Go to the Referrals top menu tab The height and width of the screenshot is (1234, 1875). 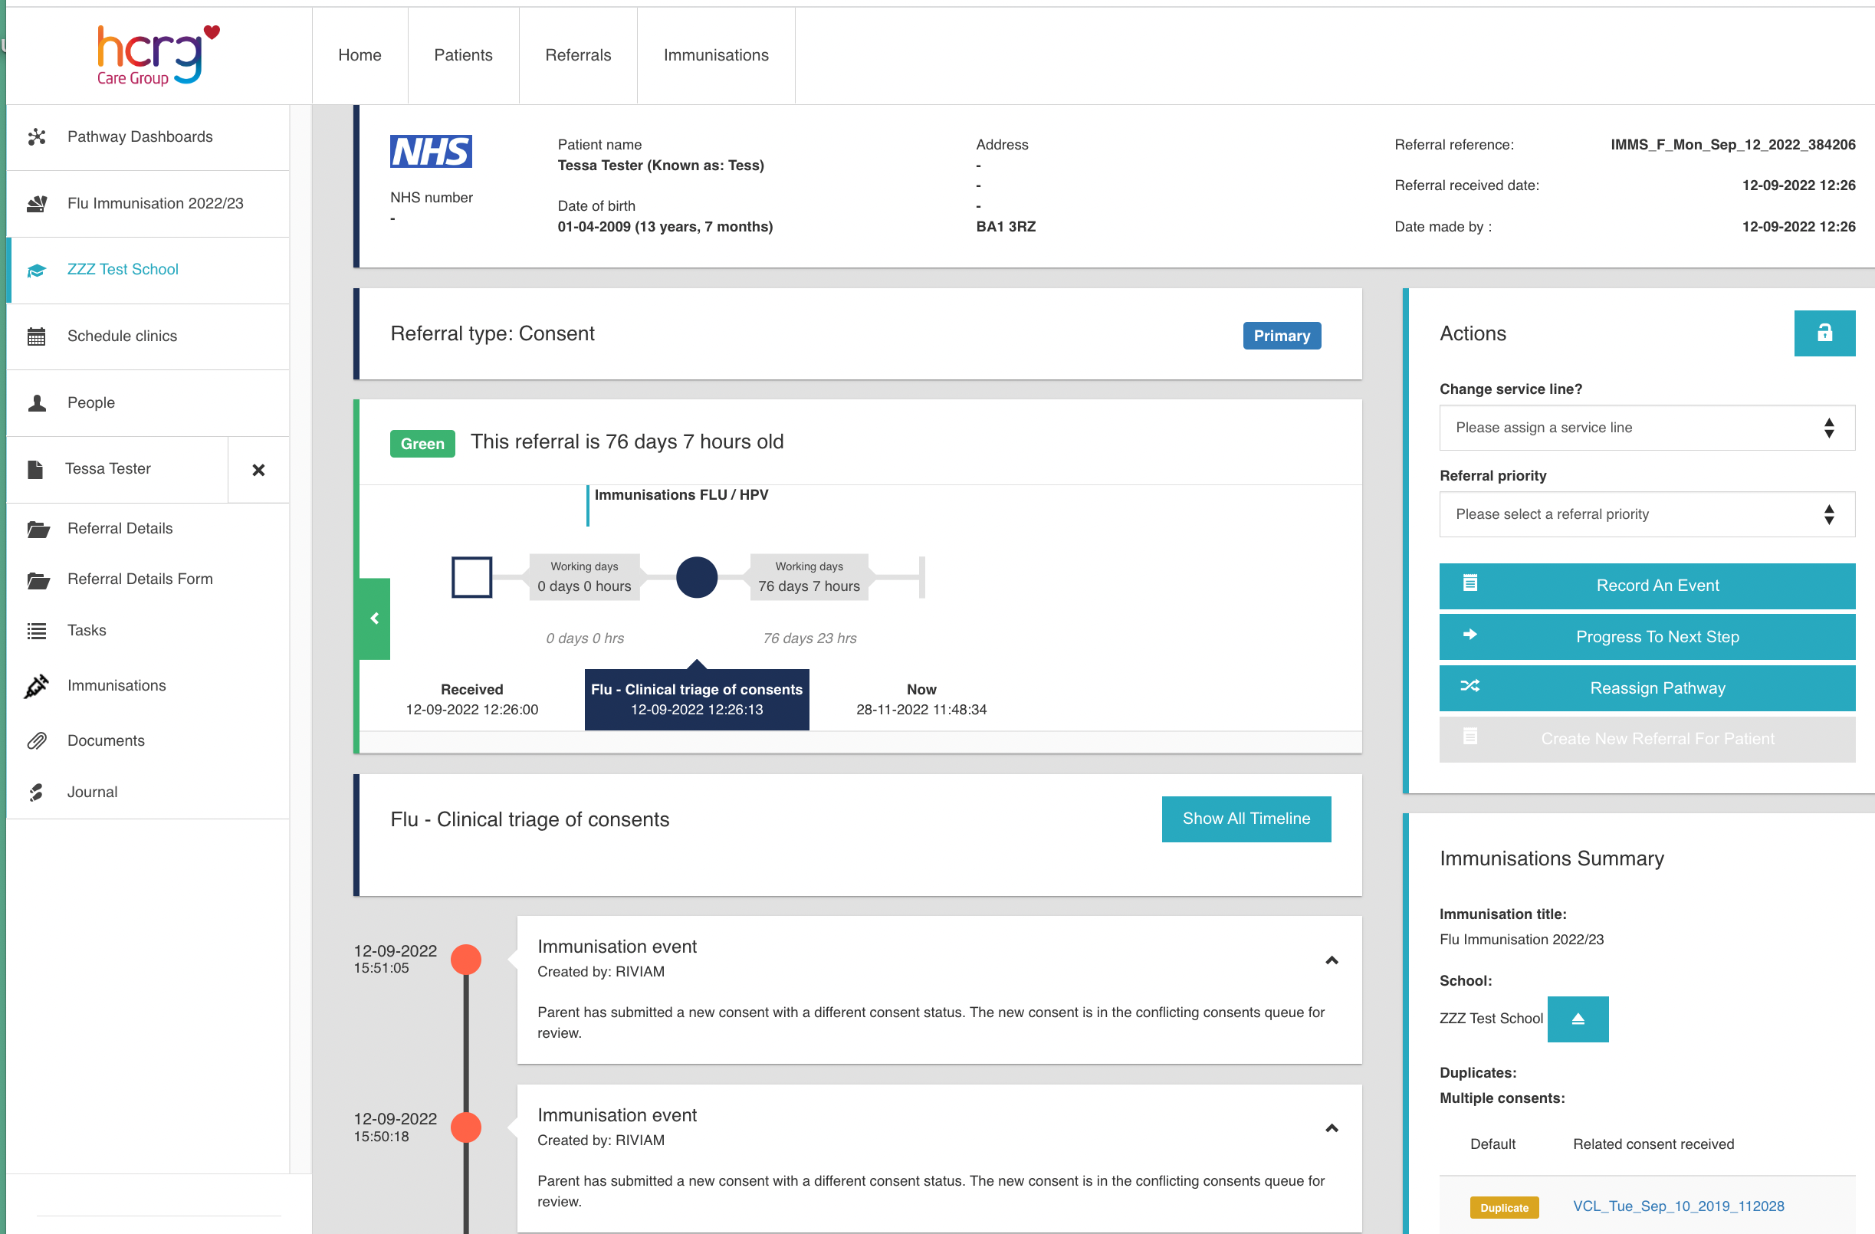(x=577, y=55)
